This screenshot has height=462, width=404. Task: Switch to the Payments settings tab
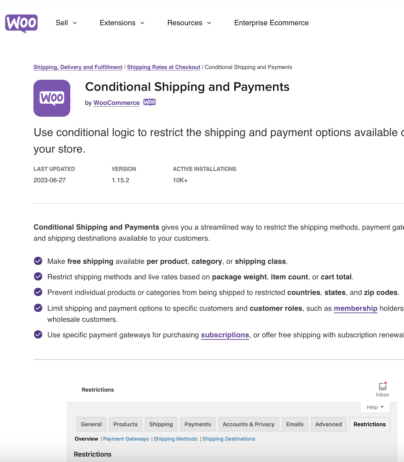pyautogui.click(x=197, y=424)
